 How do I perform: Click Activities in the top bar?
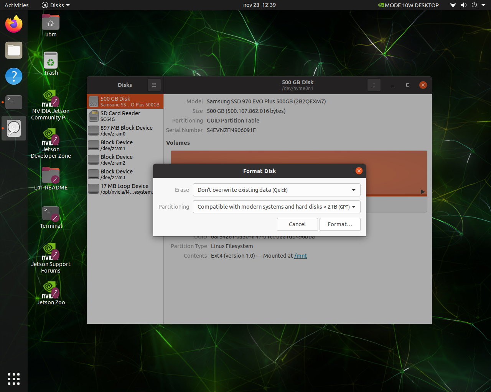tap(16, 5)
